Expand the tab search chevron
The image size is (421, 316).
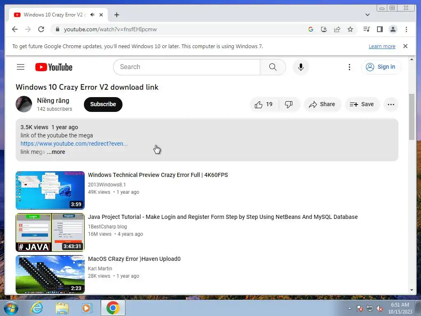368,15
